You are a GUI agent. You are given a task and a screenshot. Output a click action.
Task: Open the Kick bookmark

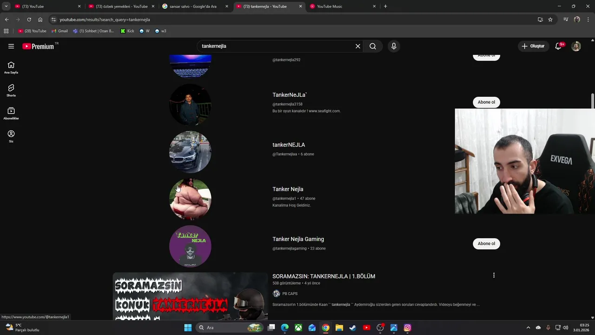tap(127, 31)
